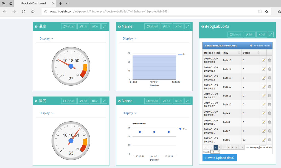Edit the byte12 record
Screen dimensions: 281x168
point(264,87)
